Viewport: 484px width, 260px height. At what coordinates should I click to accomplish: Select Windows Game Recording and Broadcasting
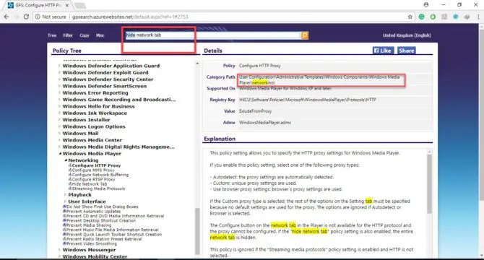click(x=119, y=100)
